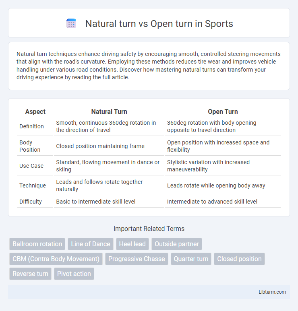Screen dimensions: 298x311
Task: Click the 'Natural turn vs Open turn in Sports' title
Action: pos(159,24)
